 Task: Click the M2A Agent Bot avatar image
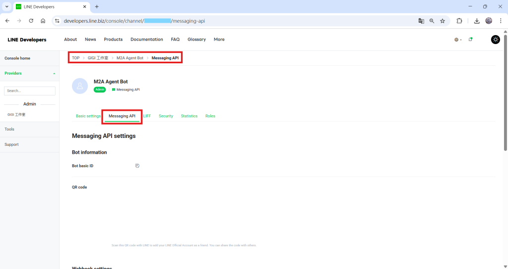(x=80, y=86)
